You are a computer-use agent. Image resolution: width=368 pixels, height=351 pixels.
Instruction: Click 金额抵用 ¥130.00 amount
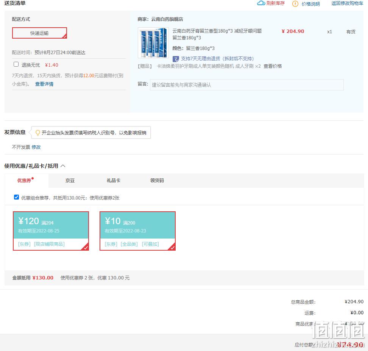43,278
